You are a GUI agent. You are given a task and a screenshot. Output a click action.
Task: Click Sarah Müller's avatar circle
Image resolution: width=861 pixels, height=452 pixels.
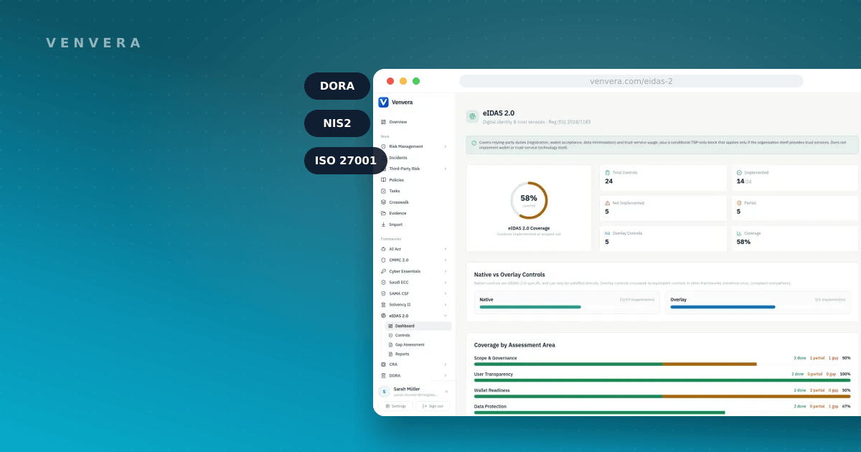click(384, 392)
